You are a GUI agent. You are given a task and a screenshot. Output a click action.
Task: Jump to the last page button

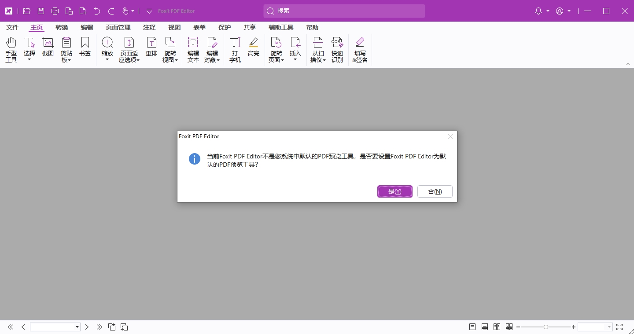tap(100, 327)
